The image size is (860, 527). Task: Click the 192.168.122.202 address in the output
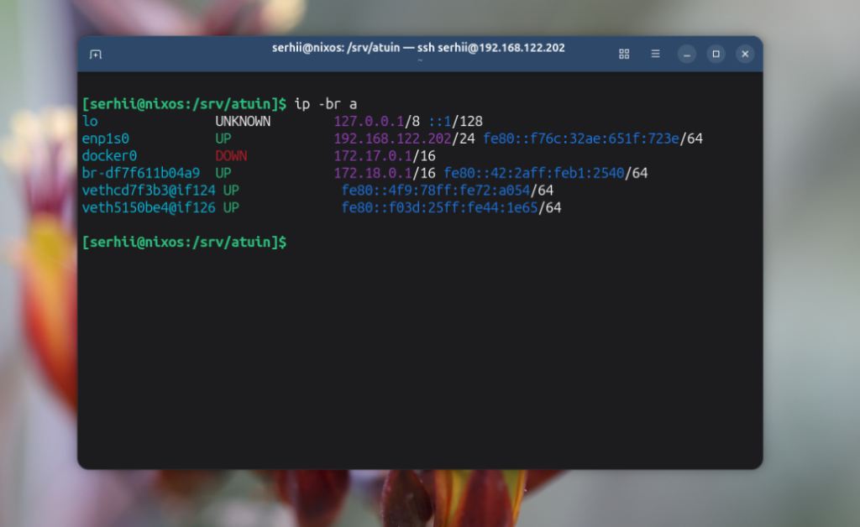pos(393,138)
